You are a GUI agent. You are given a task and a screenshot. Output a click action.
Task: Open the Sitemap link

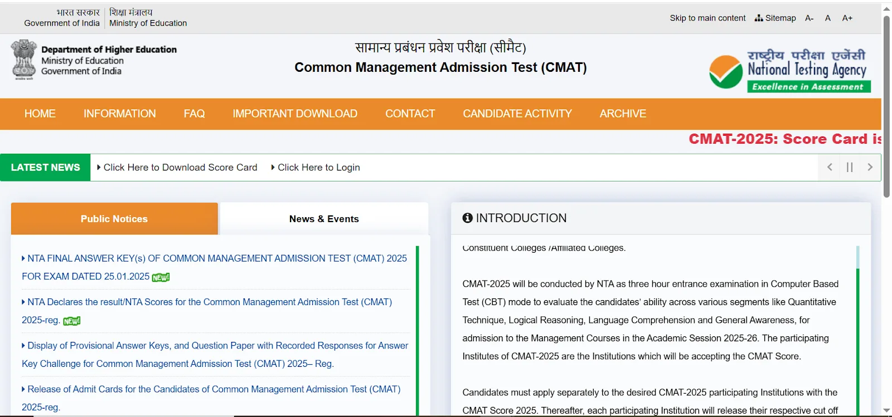[x=775, y=18]
